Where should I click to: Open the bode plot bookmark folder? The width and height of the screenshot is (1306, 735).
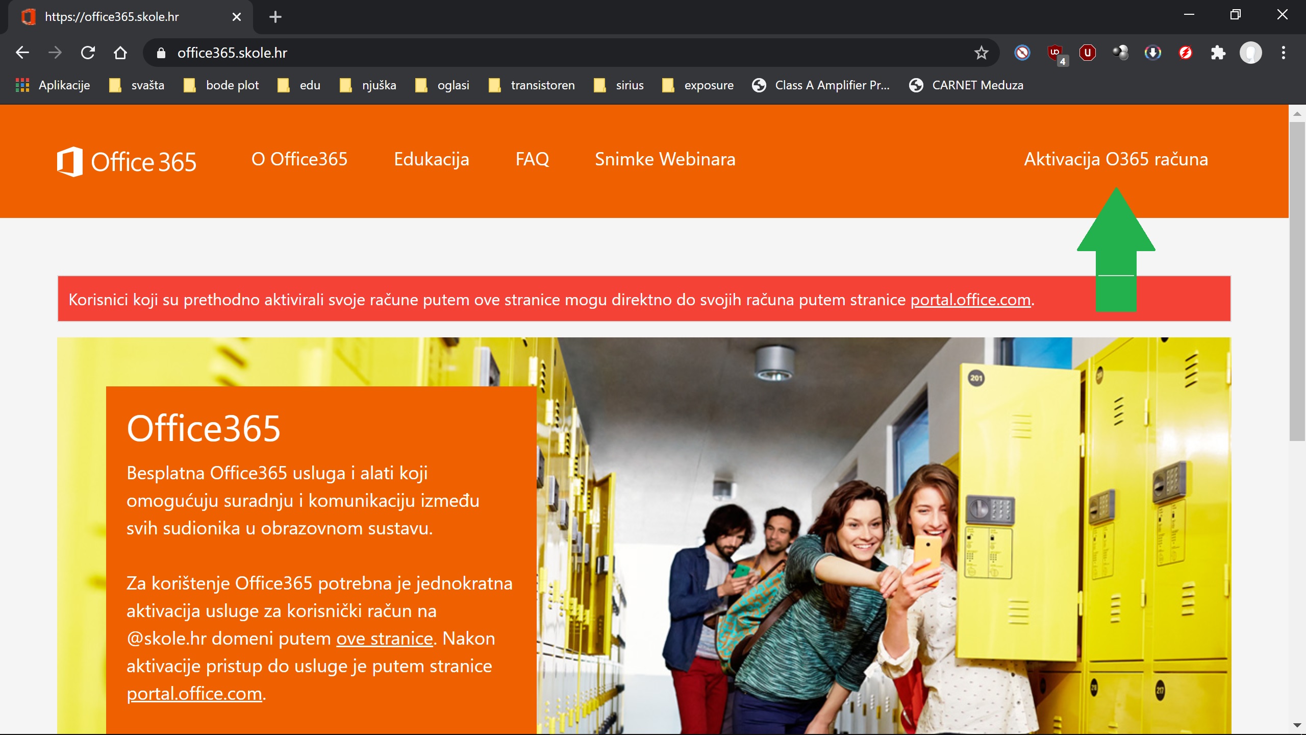[x=221, y=85]
